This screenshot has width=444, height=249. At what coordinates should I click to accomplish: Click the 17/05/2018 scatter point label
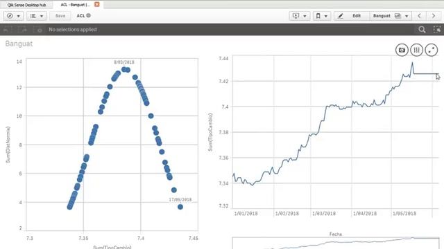[180, 200]
